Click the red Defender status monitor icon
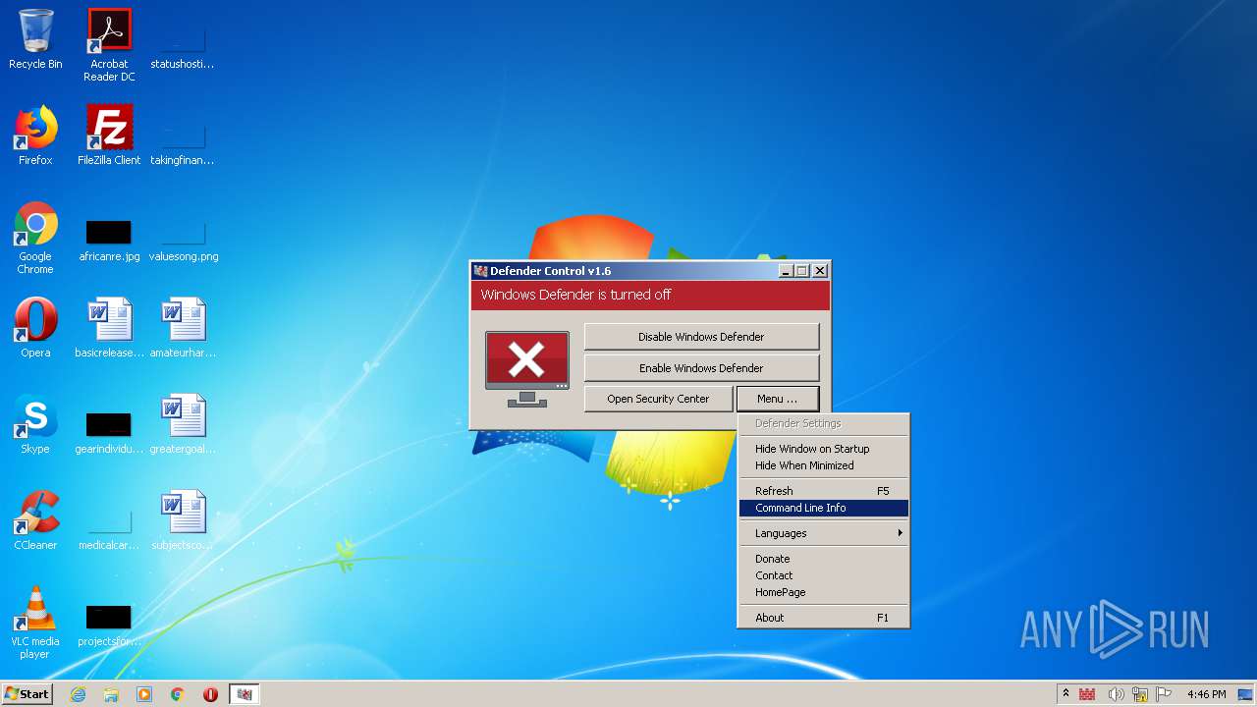 click(x=527, y=368)
